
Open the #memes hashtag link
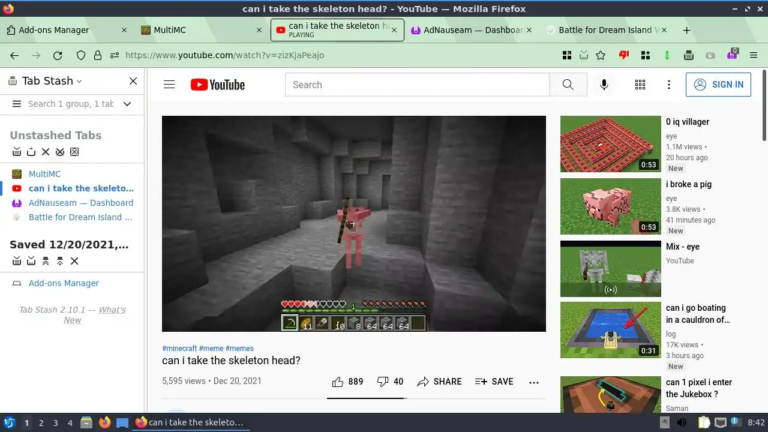click(x=239, y=349)
